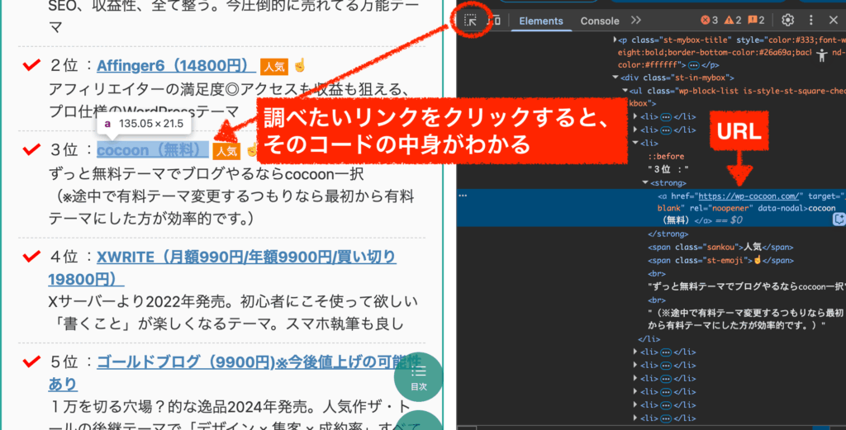Viewport: 846px width, 430px height.
Task: Click the text ずっと無料テーマでブログやるならcocoon一択
Action: click(206, 174)
